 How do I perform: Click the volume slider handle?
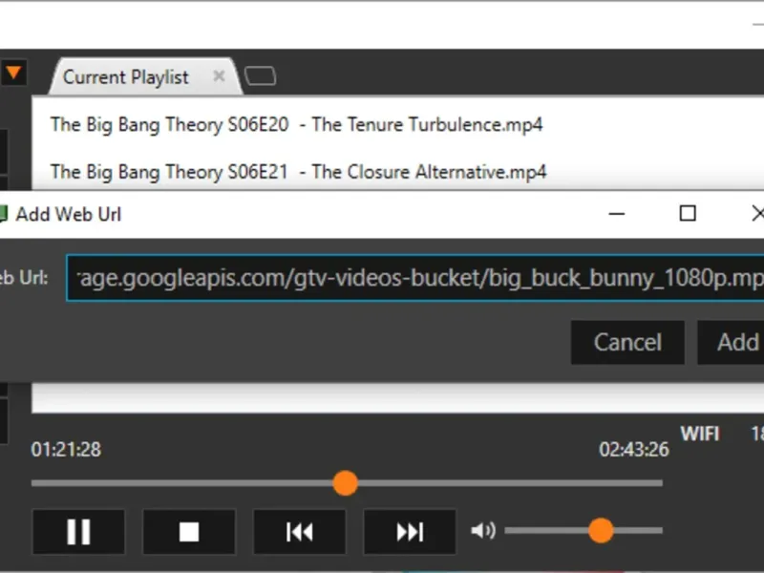(601, 530)
